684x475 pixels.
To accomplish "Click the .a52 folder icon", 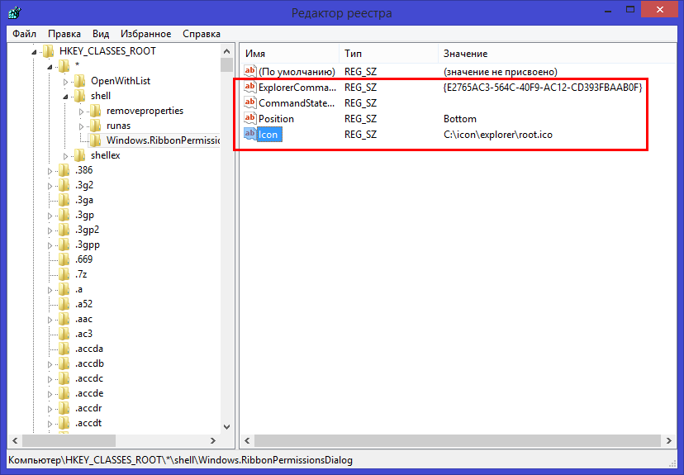I will 64,303.
